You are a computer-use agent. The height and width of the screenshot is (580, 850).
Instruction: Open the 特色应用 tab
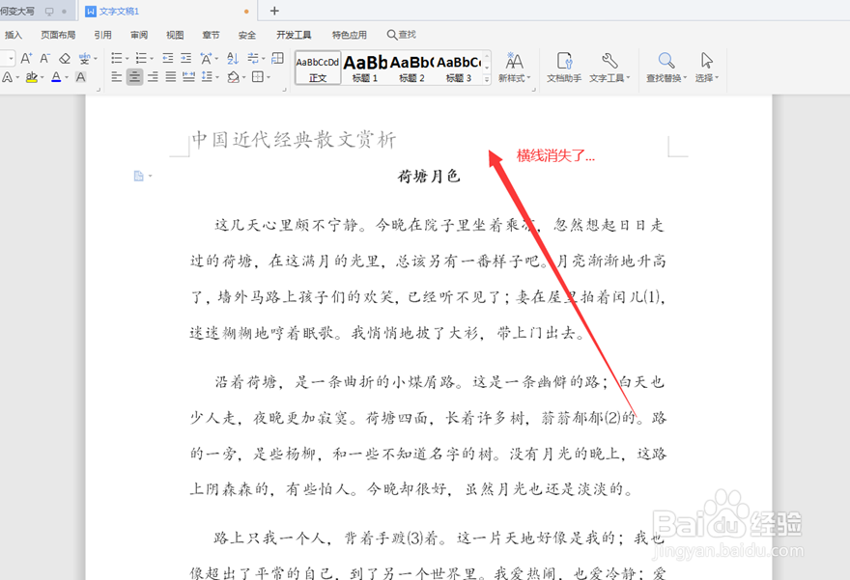(x=349, y=35)
